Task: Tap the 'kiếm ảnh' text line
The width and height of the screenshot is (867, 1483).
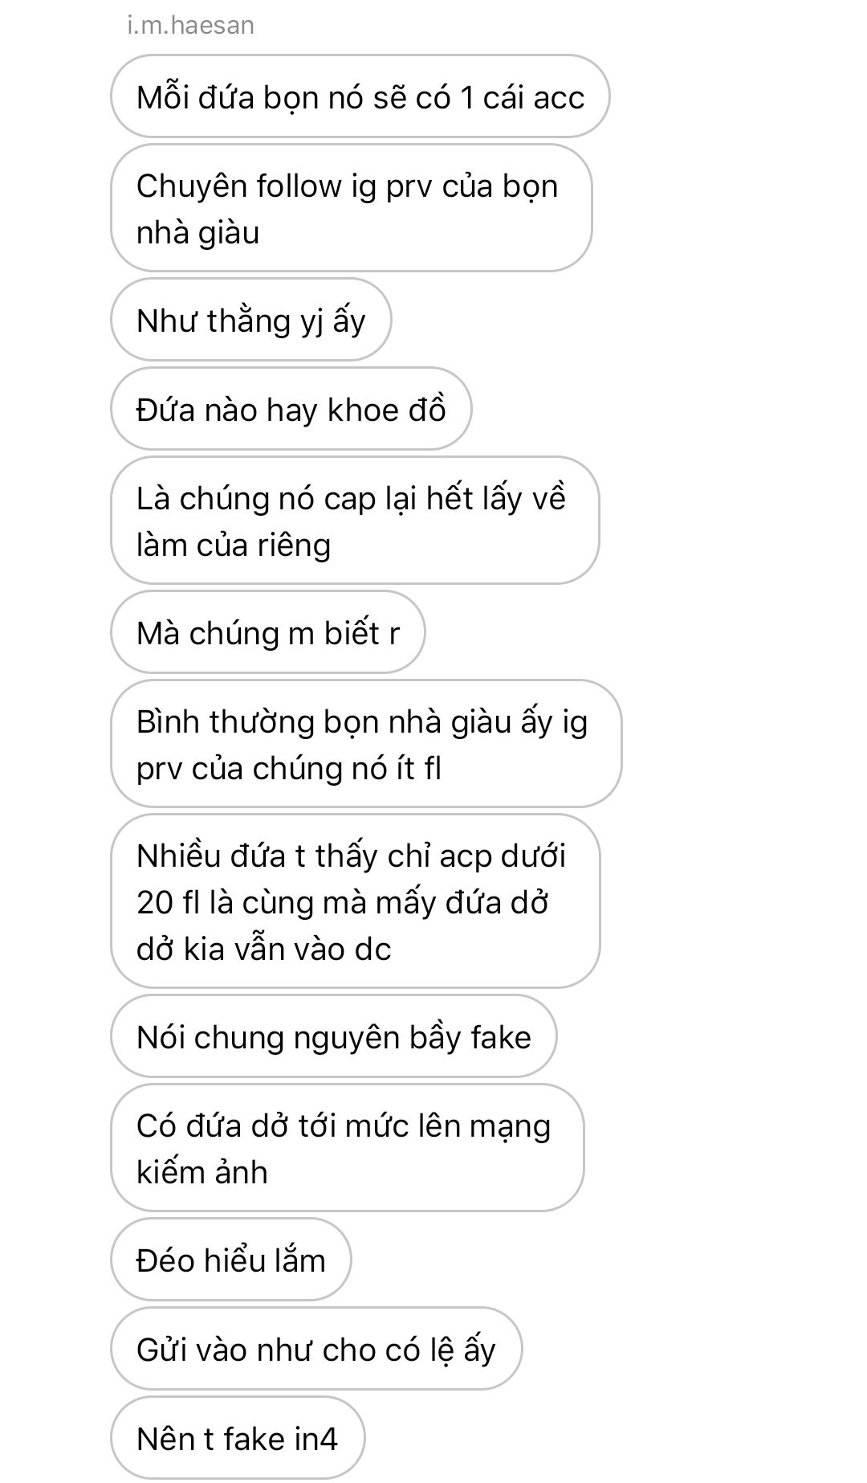Action: coord(202,1173)
